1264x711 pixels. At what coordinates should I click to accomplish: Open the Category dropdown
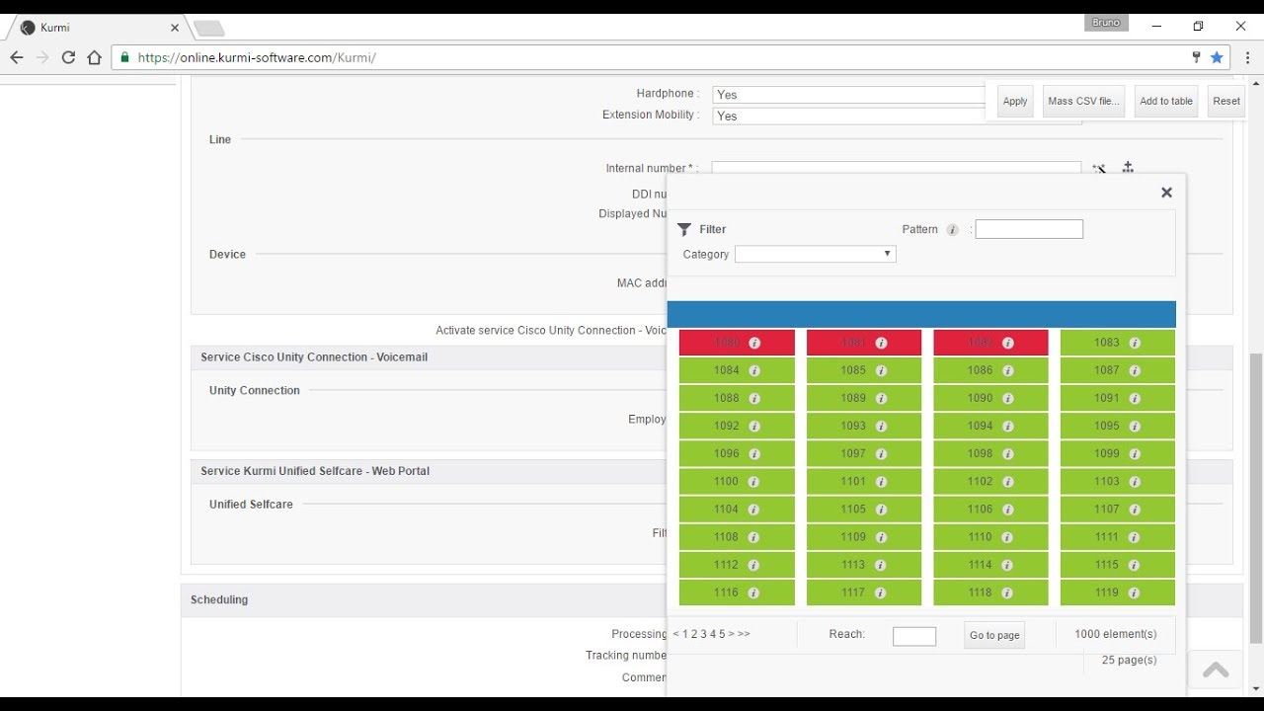[816, 254]
